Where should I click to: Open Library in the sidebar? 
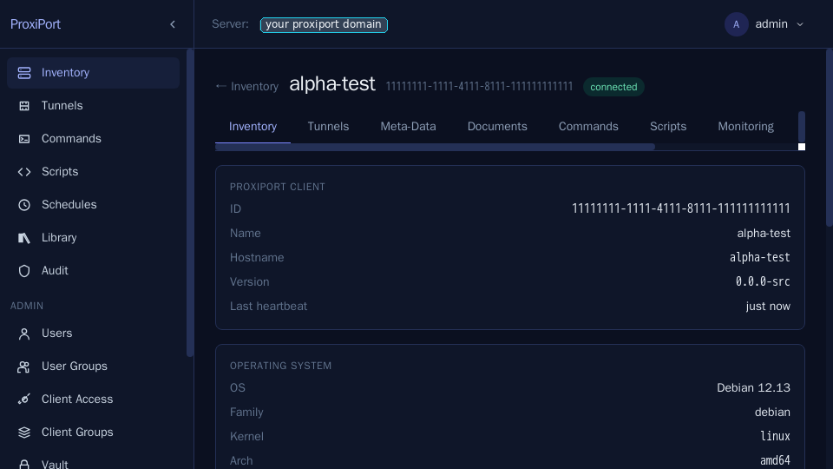tap(93, 238)
